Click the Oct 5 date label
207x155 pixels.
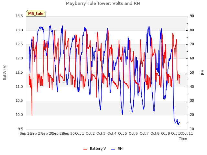123,133
